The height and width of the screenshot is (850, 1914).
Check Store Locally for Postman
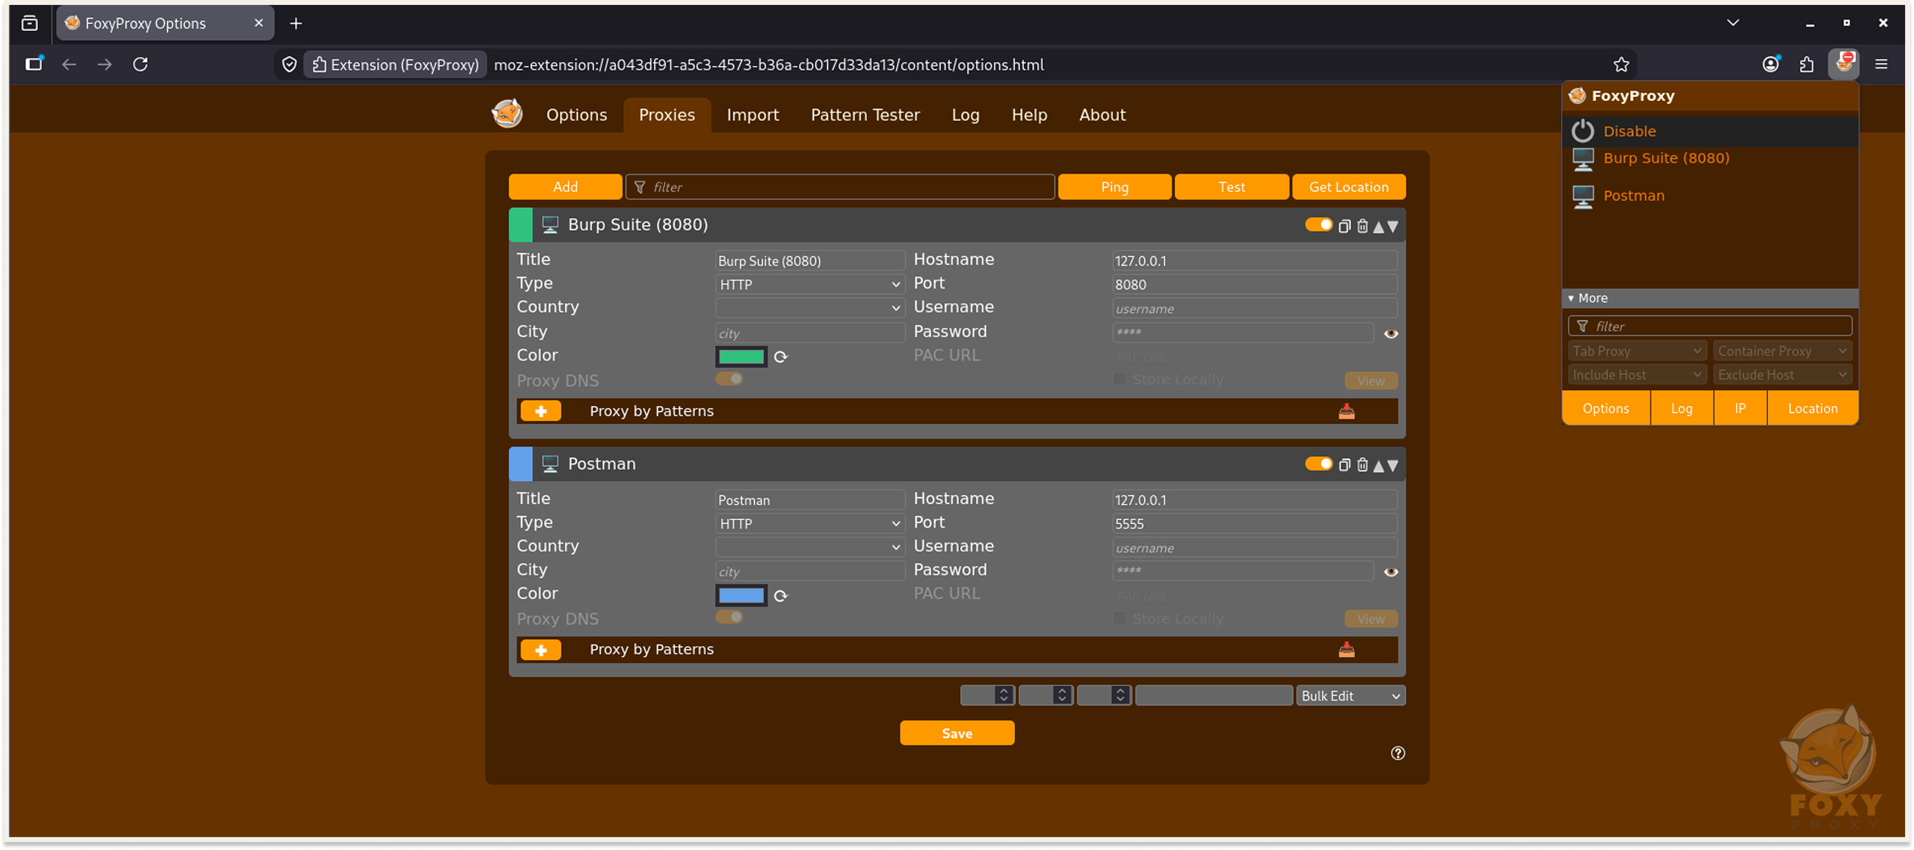[x=1119, y=619]
